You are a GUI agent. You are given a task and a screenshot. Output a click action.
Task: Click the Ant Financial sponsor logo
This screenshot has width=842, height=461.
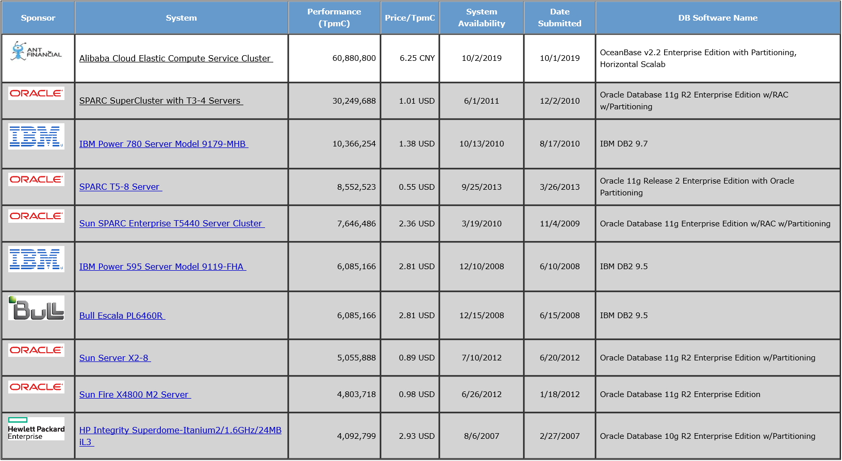[36, 51]
